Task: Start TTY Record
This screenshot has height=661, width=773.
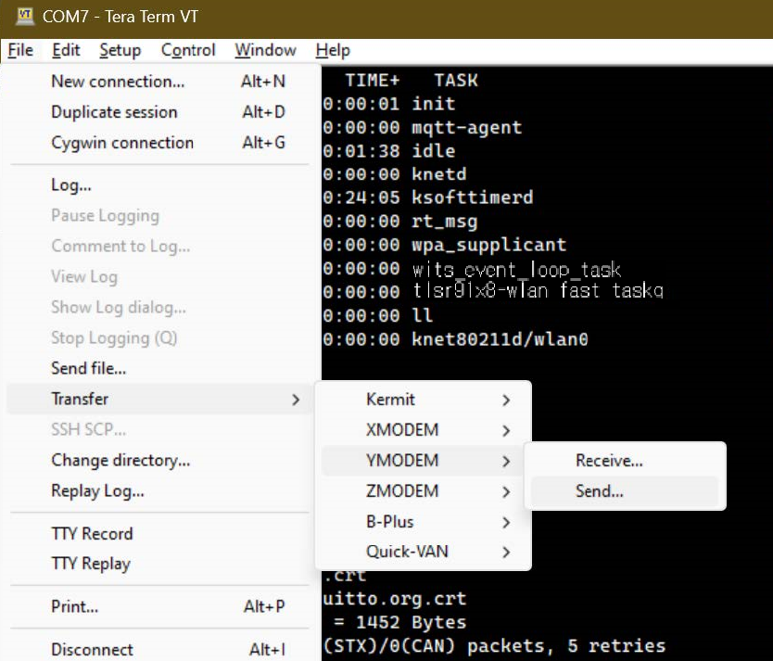Action: [160, 534]
